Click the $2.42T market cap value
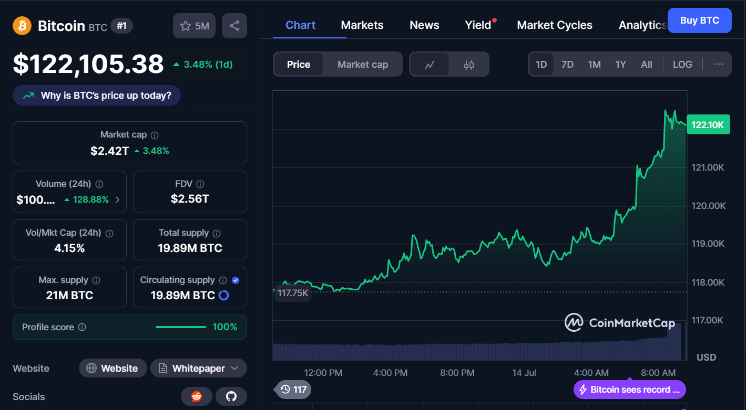The width and height of the screenshot is (746, 410). point(109,151)
